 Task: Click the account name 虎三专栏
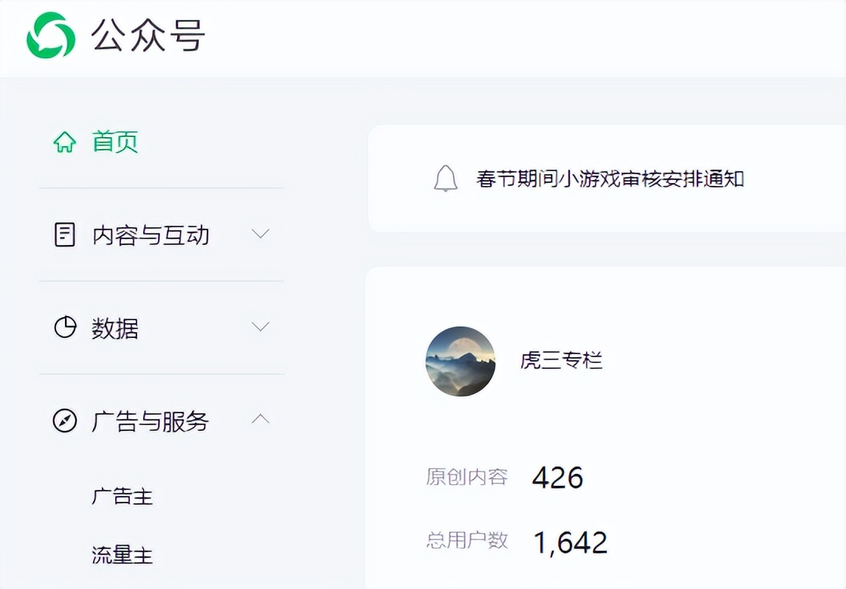click(x=562, y=362)
